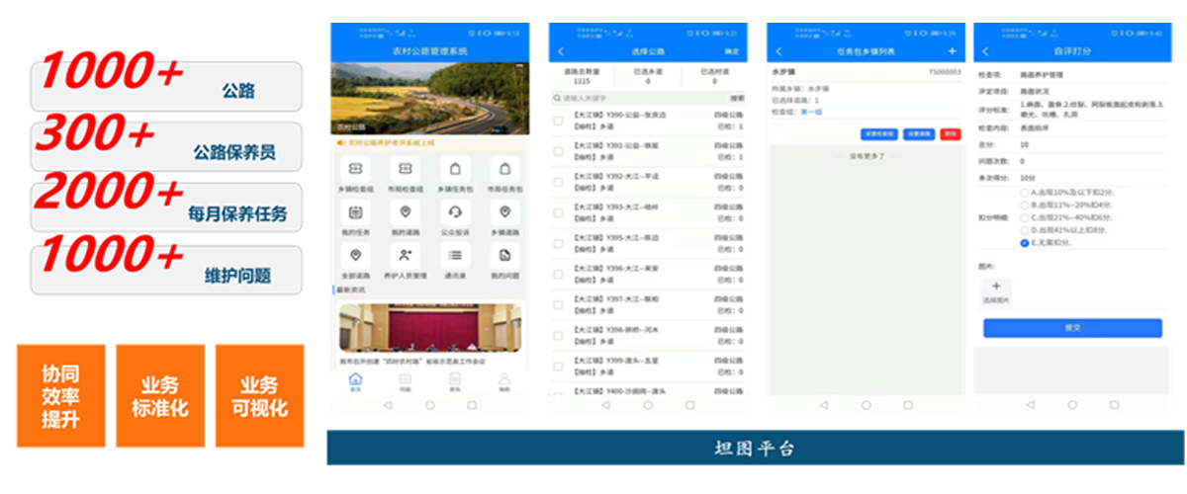
Task: Tap the plus icon in 任务包乡镇列表 header
Action: coord(952,51)
